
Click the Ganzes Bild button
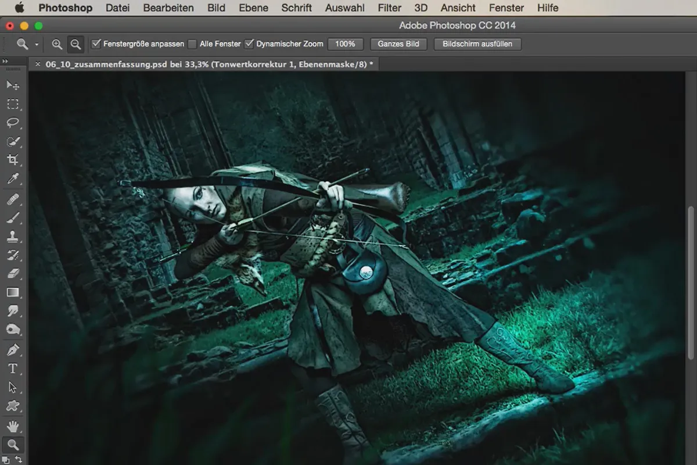(398, 44)
